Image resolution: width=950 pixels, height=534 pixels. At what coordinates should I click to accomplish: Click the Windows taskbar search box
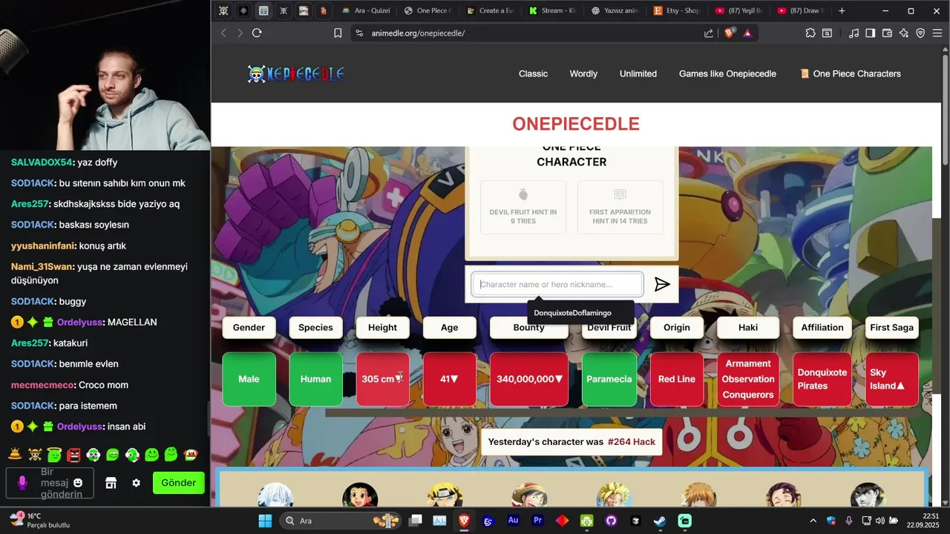pyautogui.click(x=339, y=521)
